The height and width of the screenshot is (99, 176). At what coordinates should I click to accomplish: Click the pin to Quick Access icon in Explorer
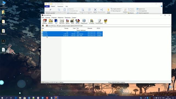[x=50, y=10]
